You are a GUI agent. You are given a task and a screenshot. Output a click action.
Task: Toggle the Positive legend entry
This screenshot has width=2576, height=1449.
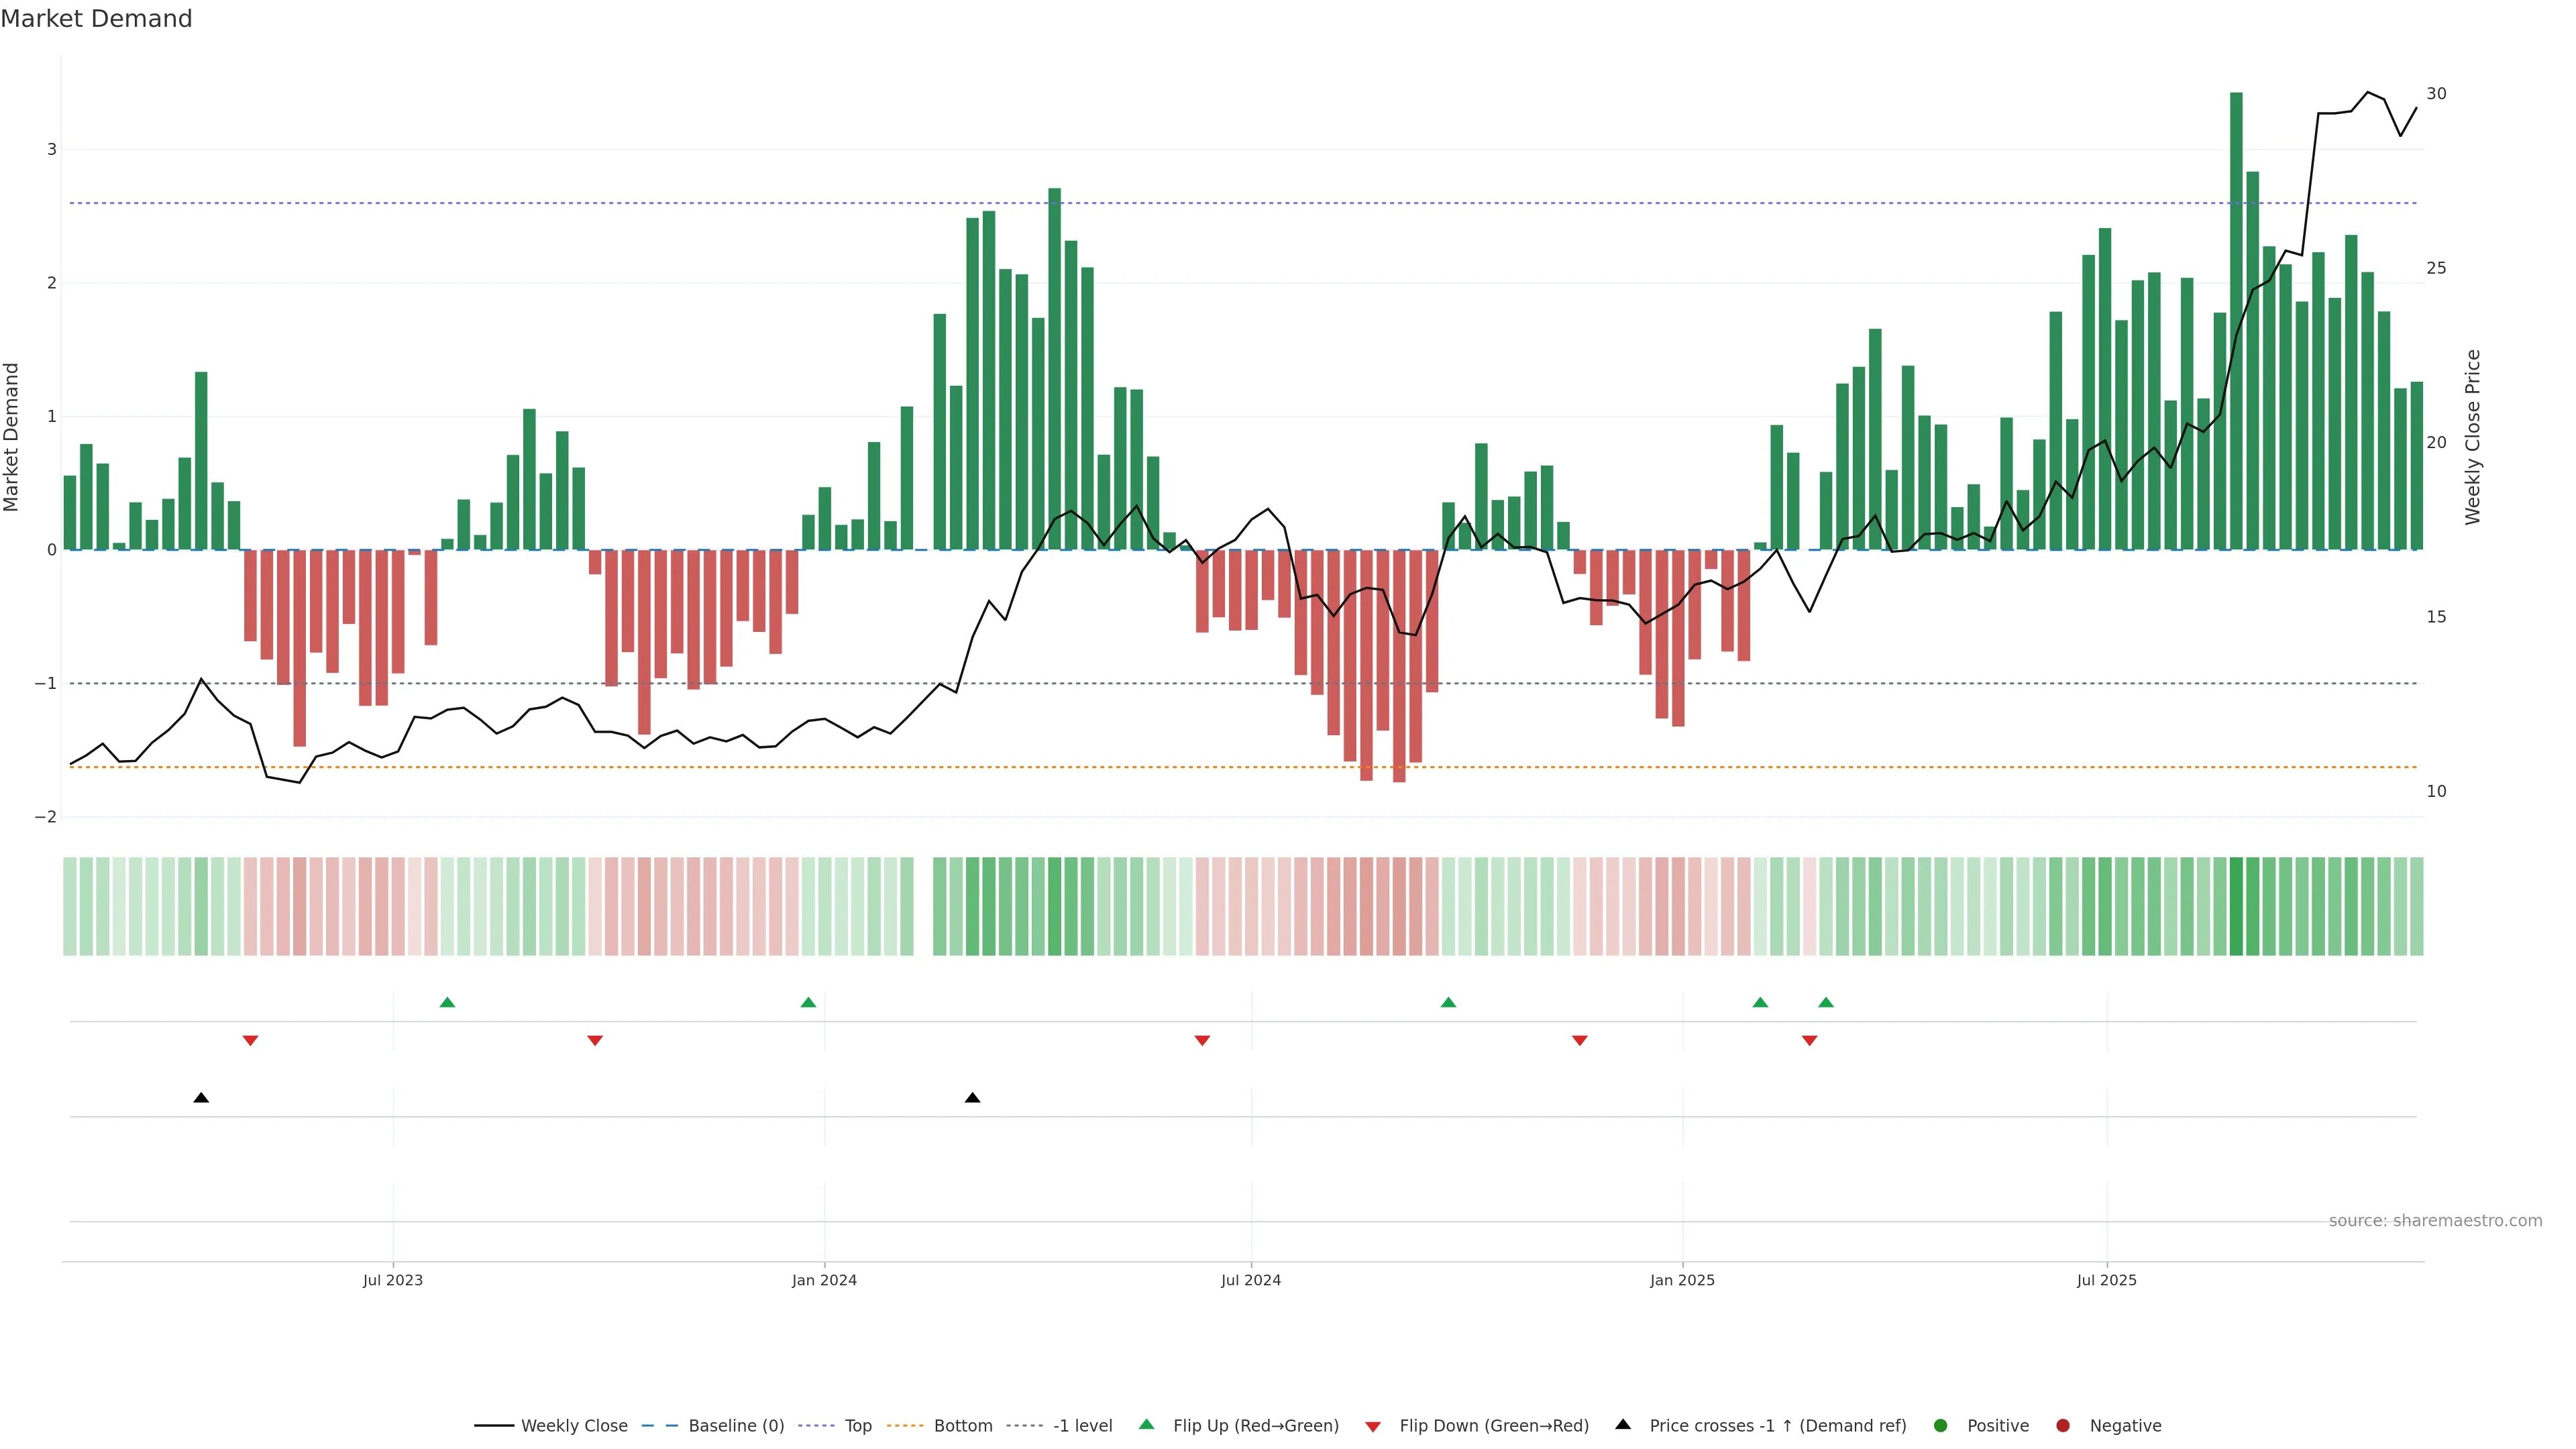1996,1425
